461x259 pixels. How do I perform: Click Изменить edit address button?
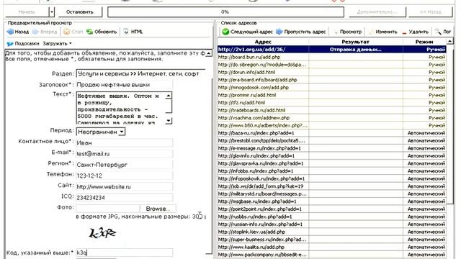coord(382,32)
